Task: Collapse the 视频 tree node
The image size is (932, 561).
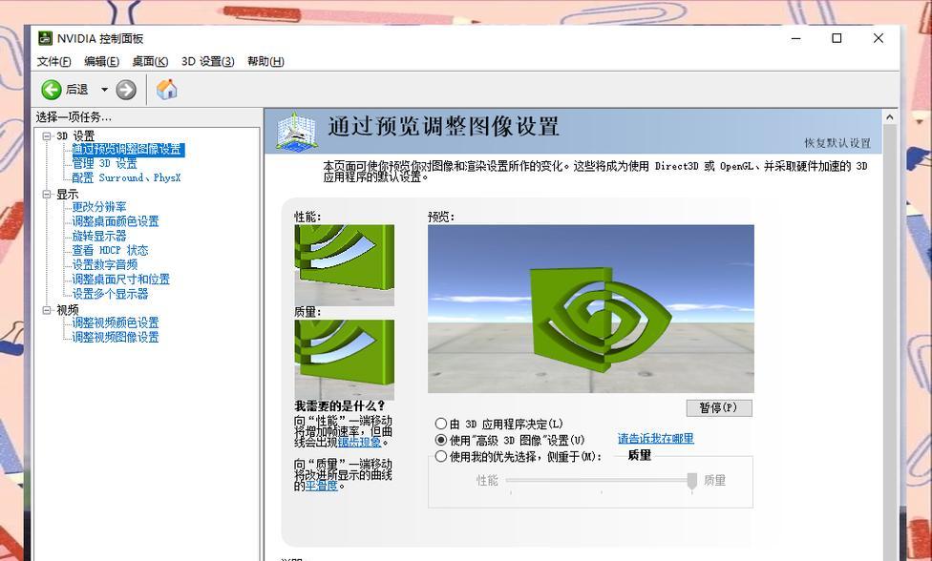Action: point(47,310)
